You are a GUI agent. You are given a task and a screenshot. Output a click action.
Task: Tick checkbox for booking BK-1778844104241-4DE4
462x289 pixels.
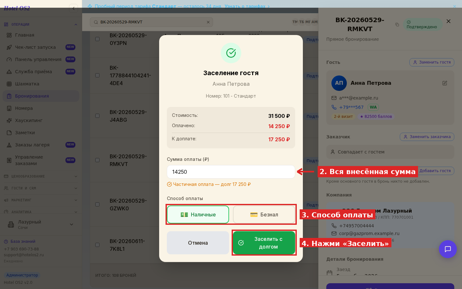[x=97, y=75]
